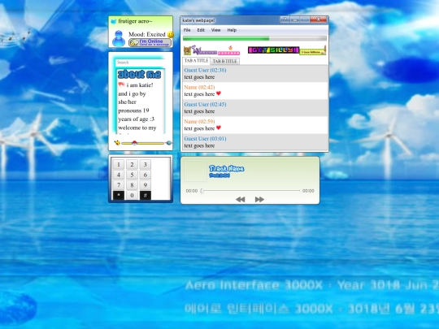
Task: Click the Pikachu icon left of the yellow slider
Action: (x=117, y=143)
